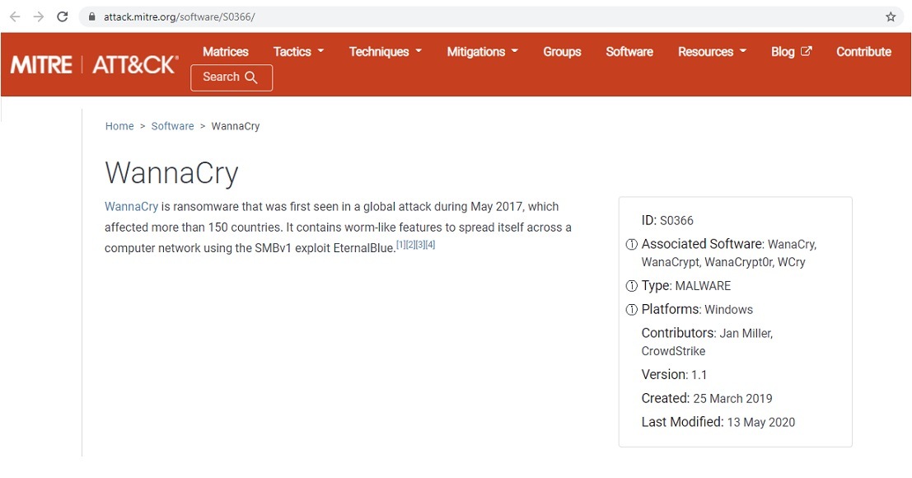Bookmark this page with star icon

click(891, 16)
